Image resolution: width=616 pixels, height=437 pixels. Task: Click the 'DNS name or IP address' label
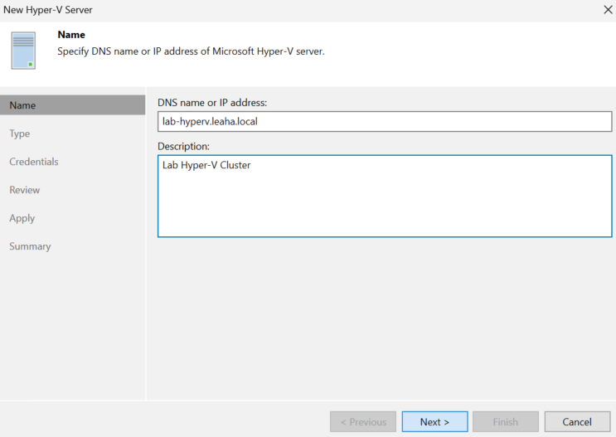point(212,103)
